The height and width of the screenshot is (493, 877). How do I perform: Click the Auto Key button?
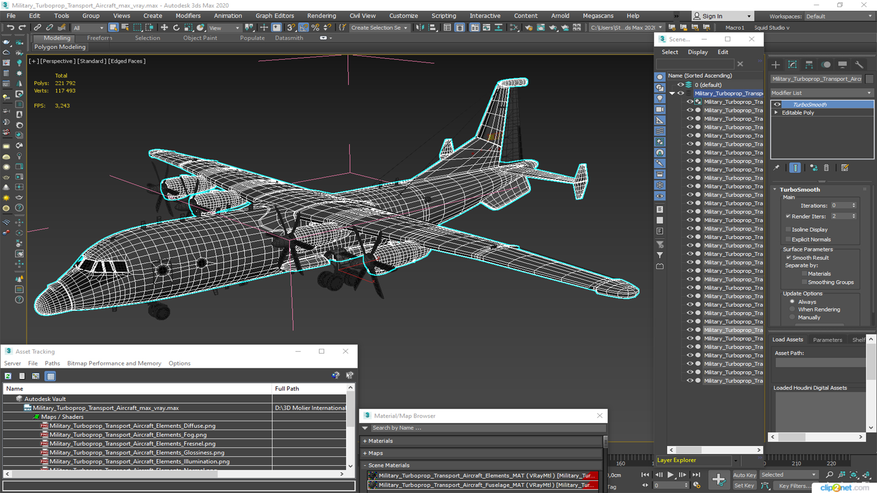(745, 475)
